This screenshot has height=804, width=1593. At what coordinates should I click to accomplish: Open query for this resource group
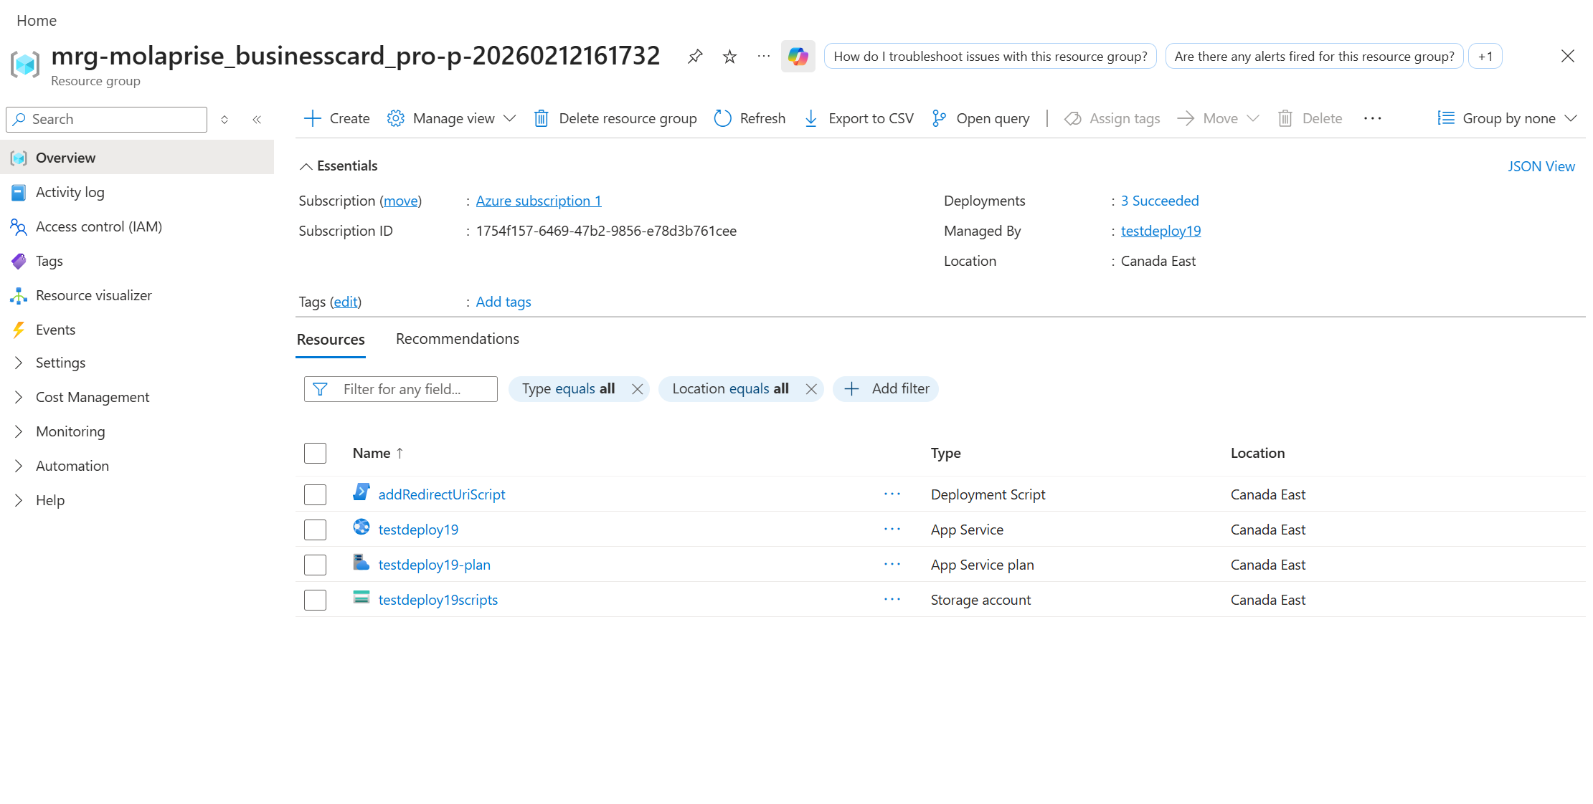[980, 118]
